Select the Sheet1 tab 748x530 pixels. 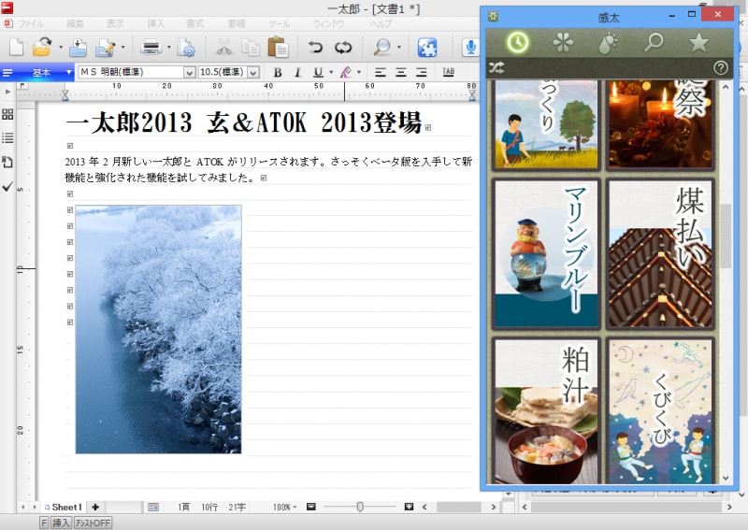[x=65, y=507]
